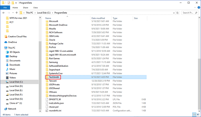The width and height of the screenshot is (201, 117).
Task: Switch to the View ribbon tab
Action: tap(35, 7)
